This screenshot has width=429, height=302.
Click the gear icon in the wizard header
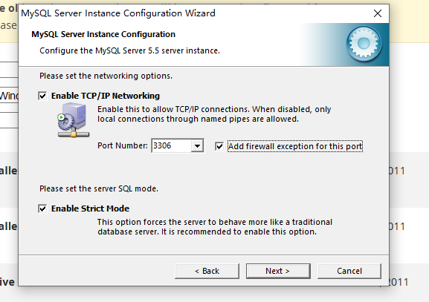coord(364,44)
